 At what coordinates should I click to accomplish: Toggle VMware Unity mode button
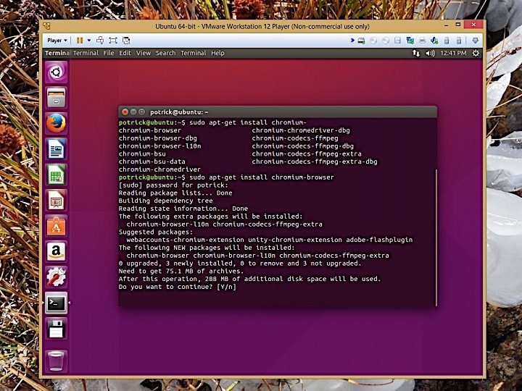[x=126, y=41]
